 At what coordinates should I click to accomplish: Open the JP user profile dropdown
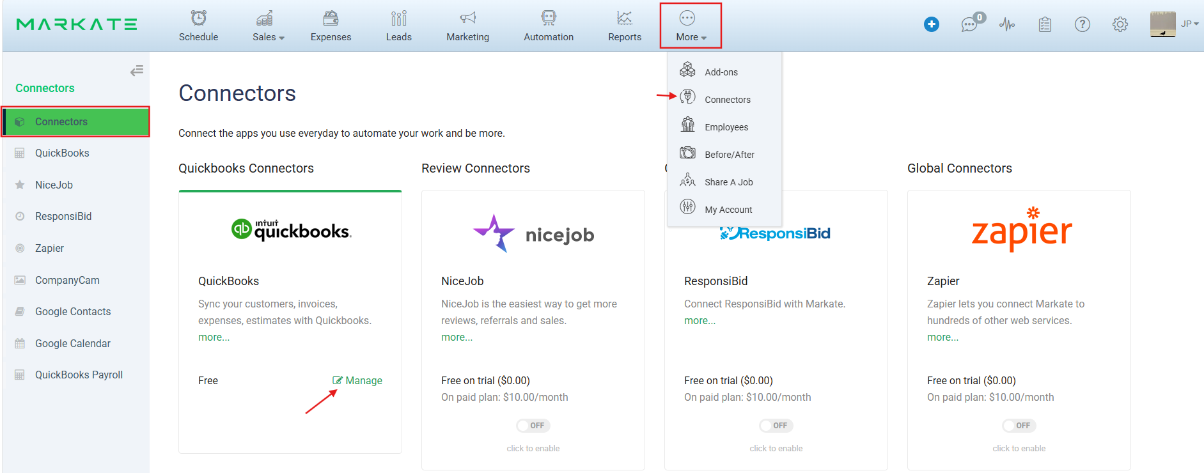[1189, 24]
